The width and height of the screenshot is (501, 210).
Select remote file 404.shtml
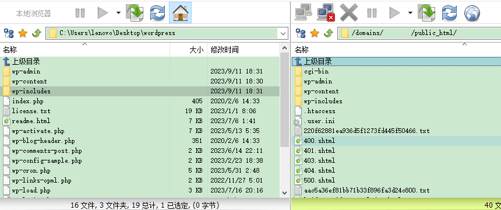coord(396,170)
